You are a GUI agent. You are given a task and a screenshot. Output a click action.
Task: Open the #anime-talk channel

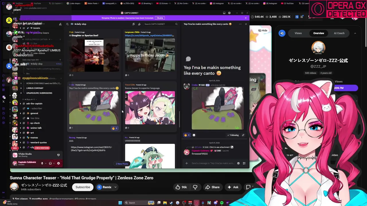pyautogui.click(x=36, y=128)
